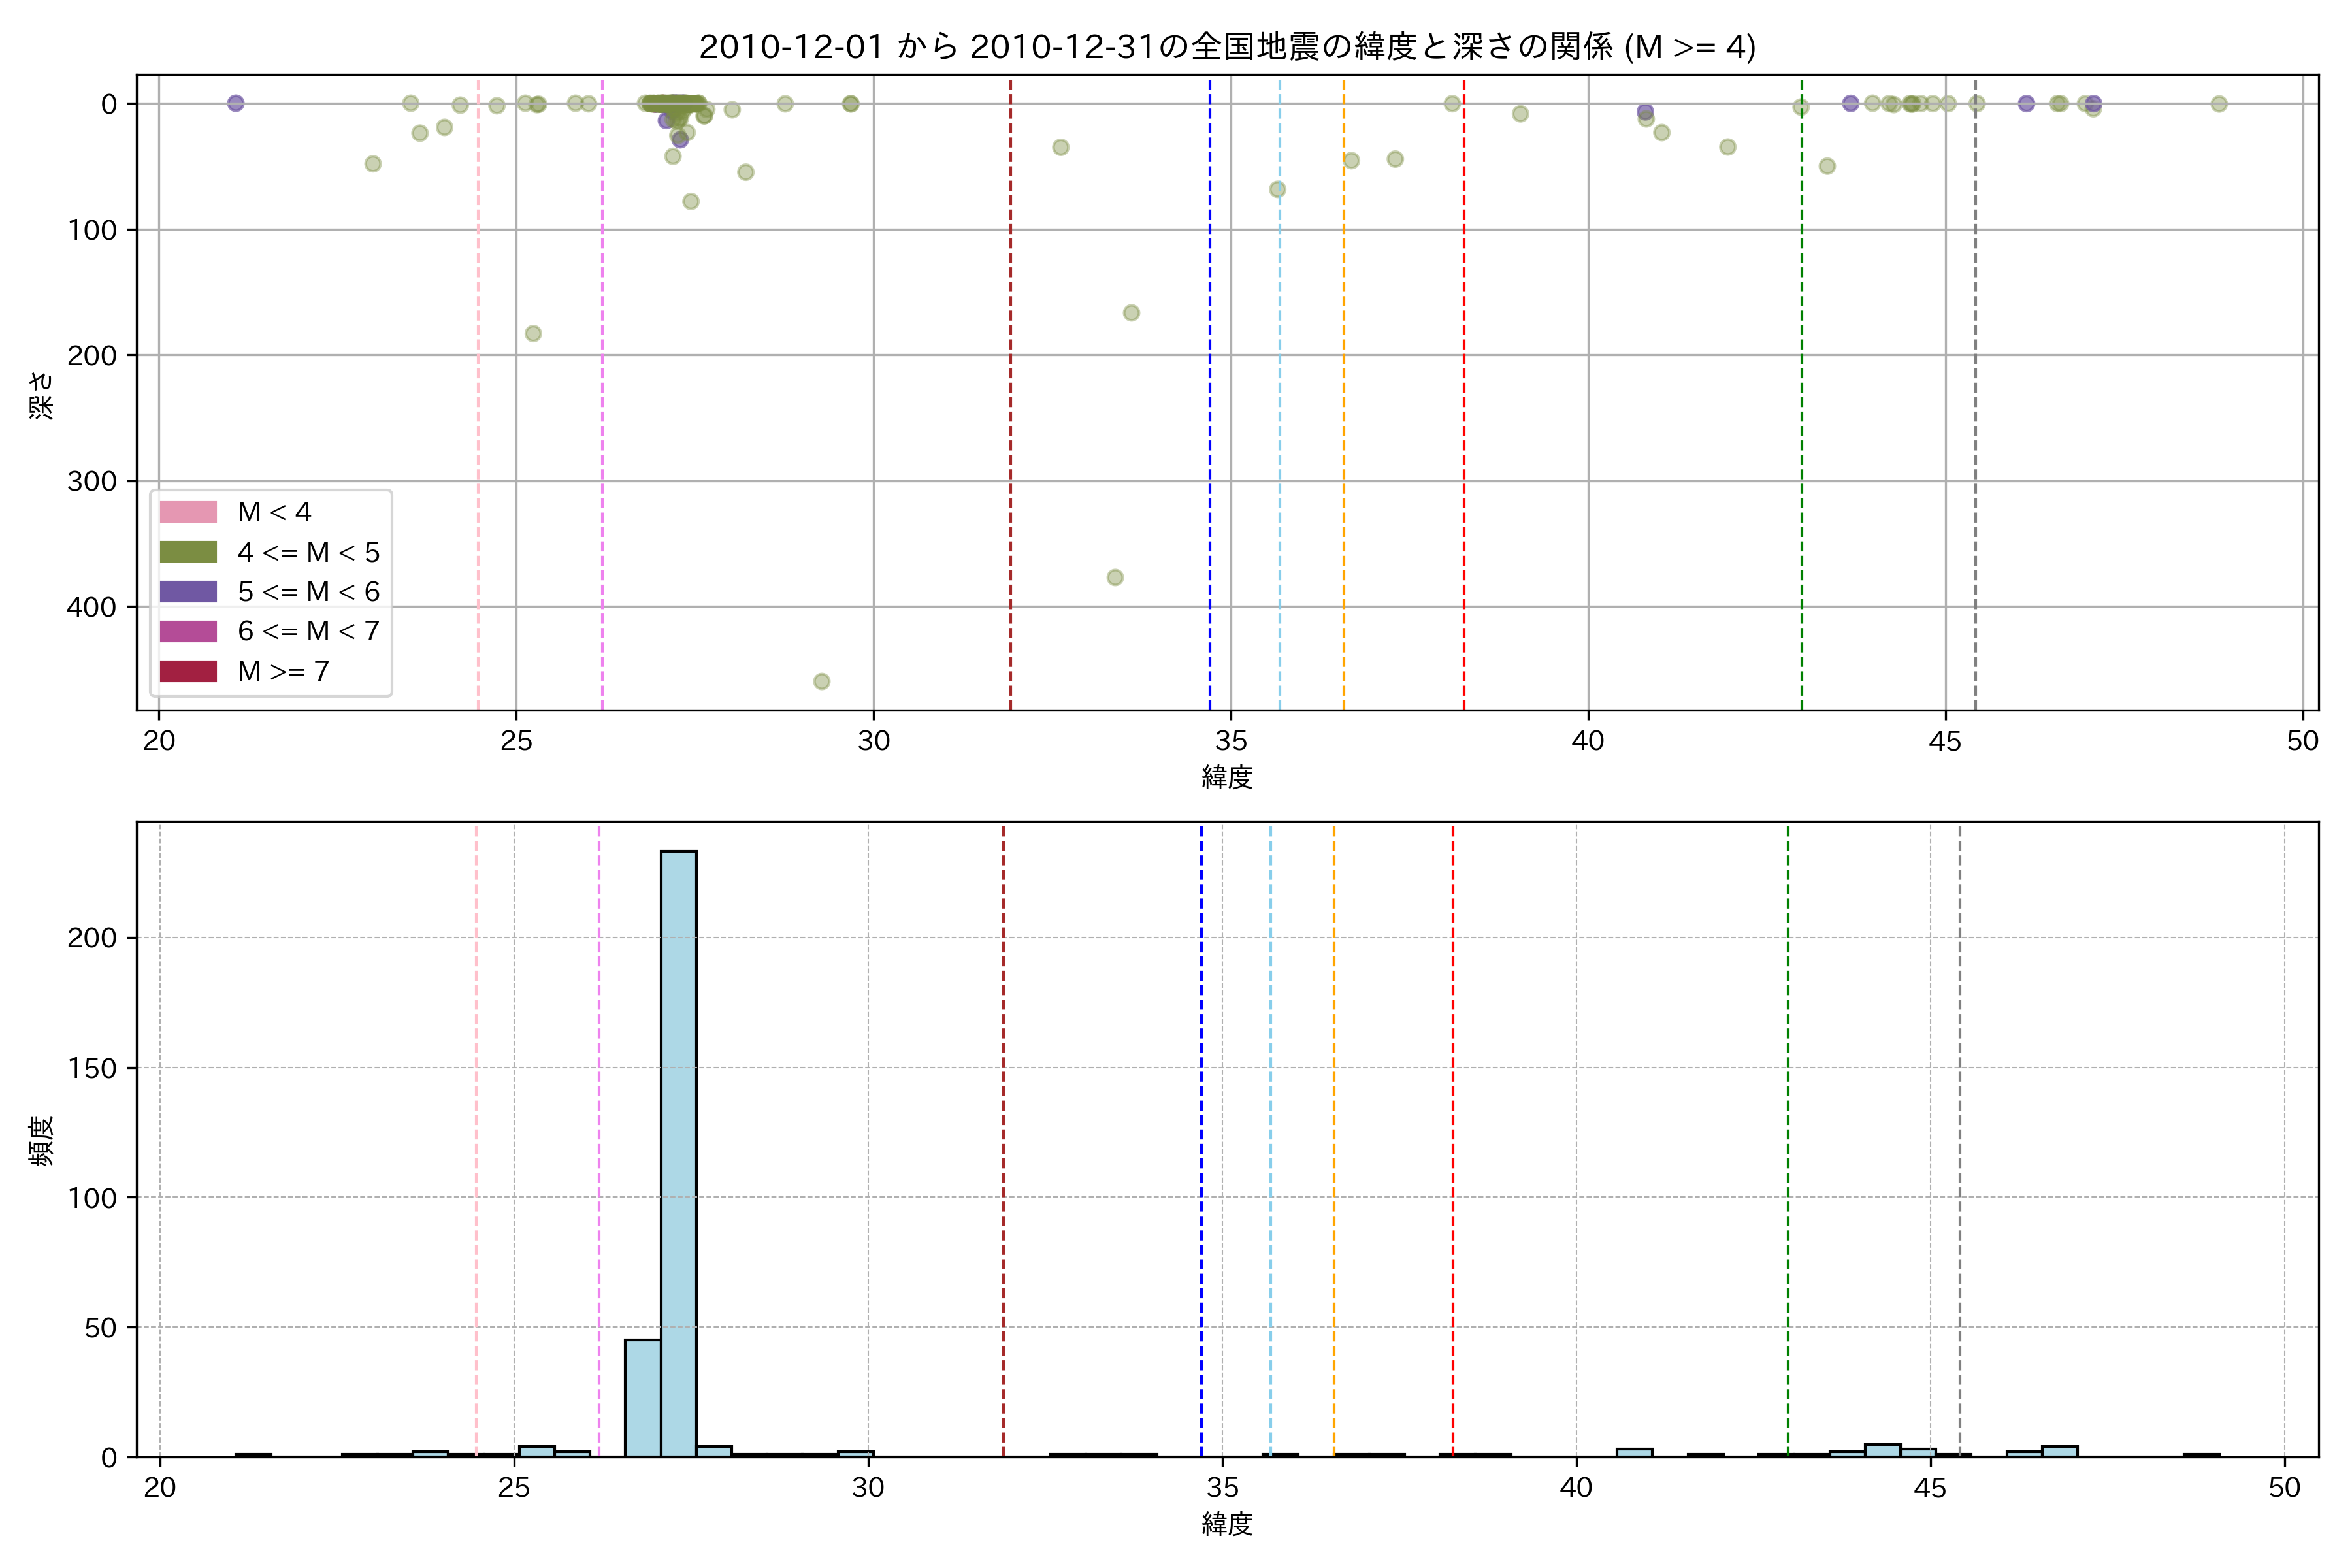Click the scatter point near depth 380
The width and height of the screenshot is (2352, 1568).
point(1115,577)
